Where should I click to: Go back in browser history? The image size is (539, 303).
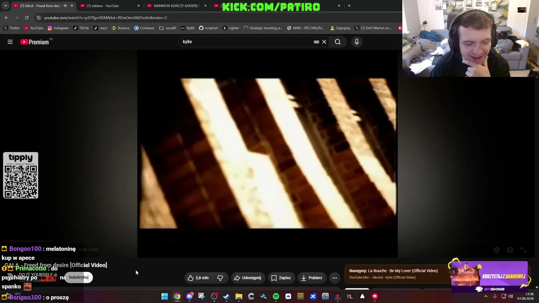pyautogui.click(x=6, y=18)
